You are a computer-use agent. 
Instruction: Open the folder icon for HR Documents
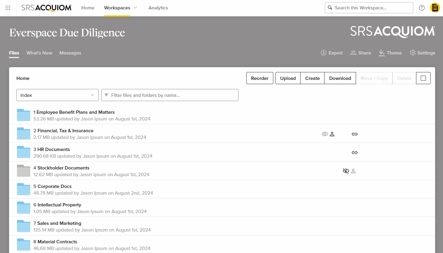click(x=24, y=152)
